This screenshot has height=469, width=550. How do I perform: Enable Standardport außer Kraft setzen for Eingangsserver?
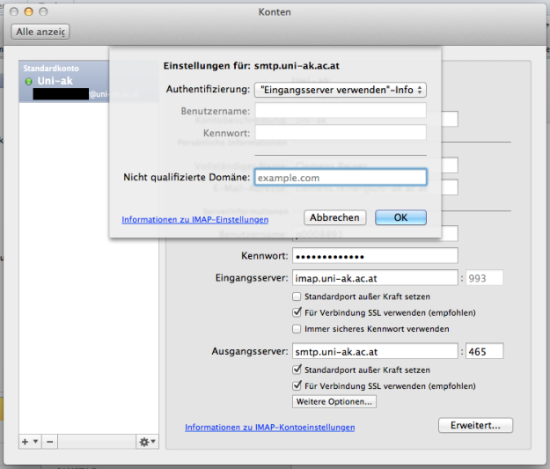pyautogui.click(x=297, y=297)
